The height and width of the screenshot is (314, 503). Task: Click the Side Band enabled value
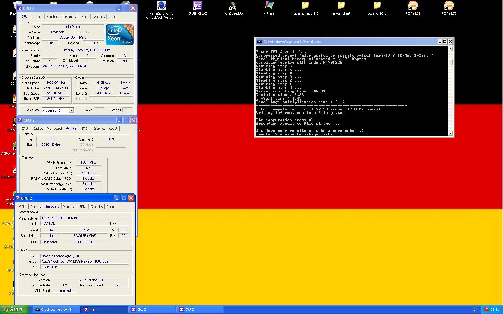coord(65,291)
